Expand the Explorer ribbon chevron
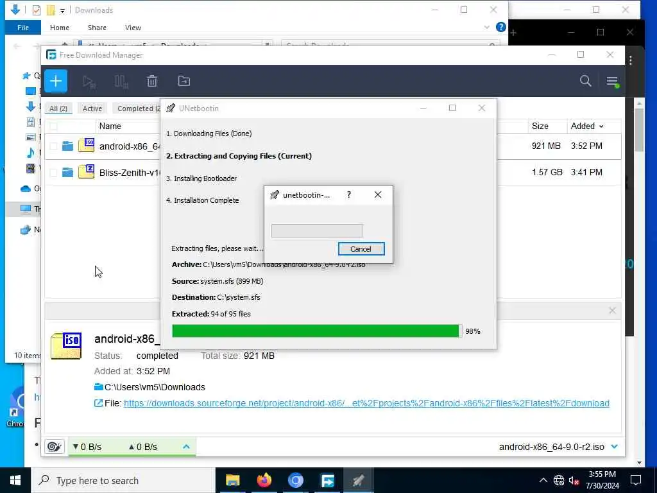 (x=486, y=27)
